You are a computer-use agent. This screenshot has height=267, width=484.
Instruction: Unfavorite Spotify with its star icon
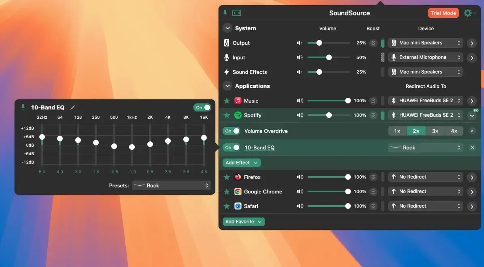point(227,115)
